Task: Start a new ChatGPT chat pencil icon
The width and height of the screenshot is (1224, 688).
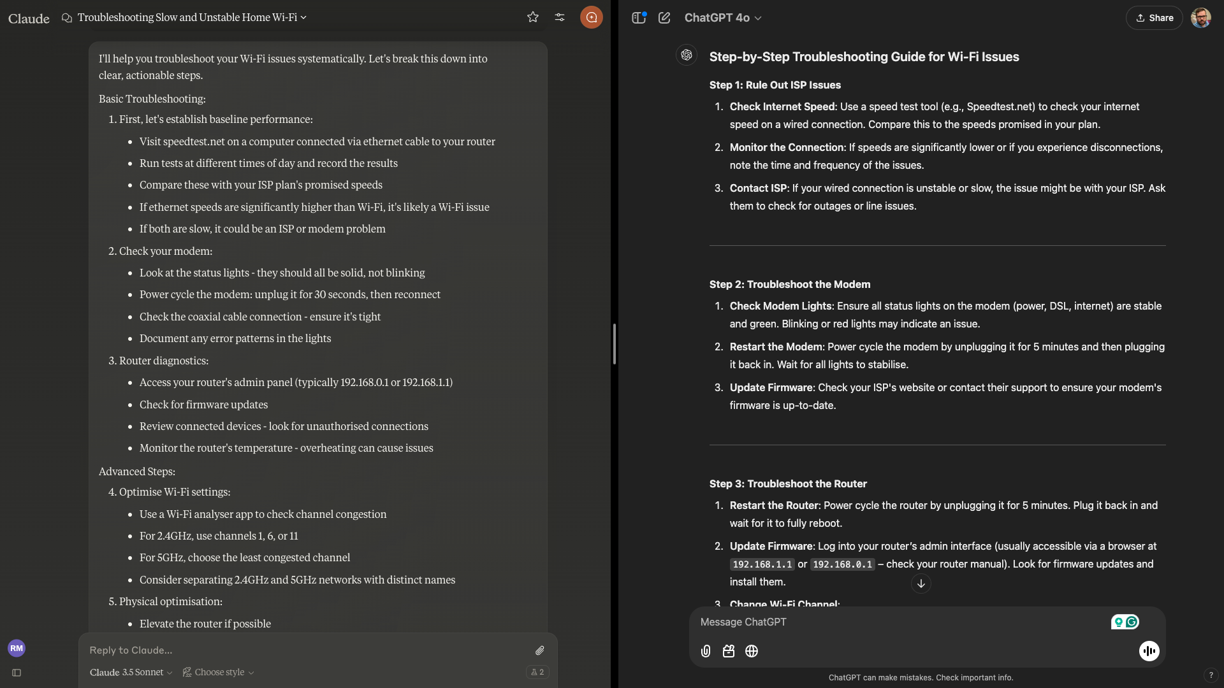Action: pos(664,18)
